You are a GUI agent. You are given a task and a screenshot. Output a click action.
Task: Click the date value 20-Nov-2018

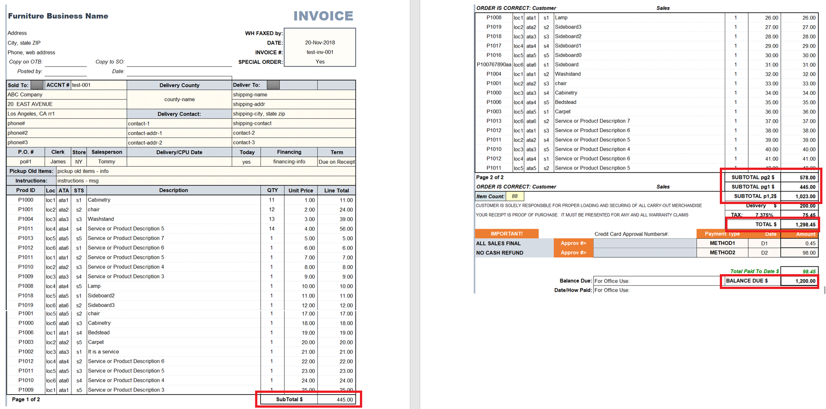click(x=320, y=43)
